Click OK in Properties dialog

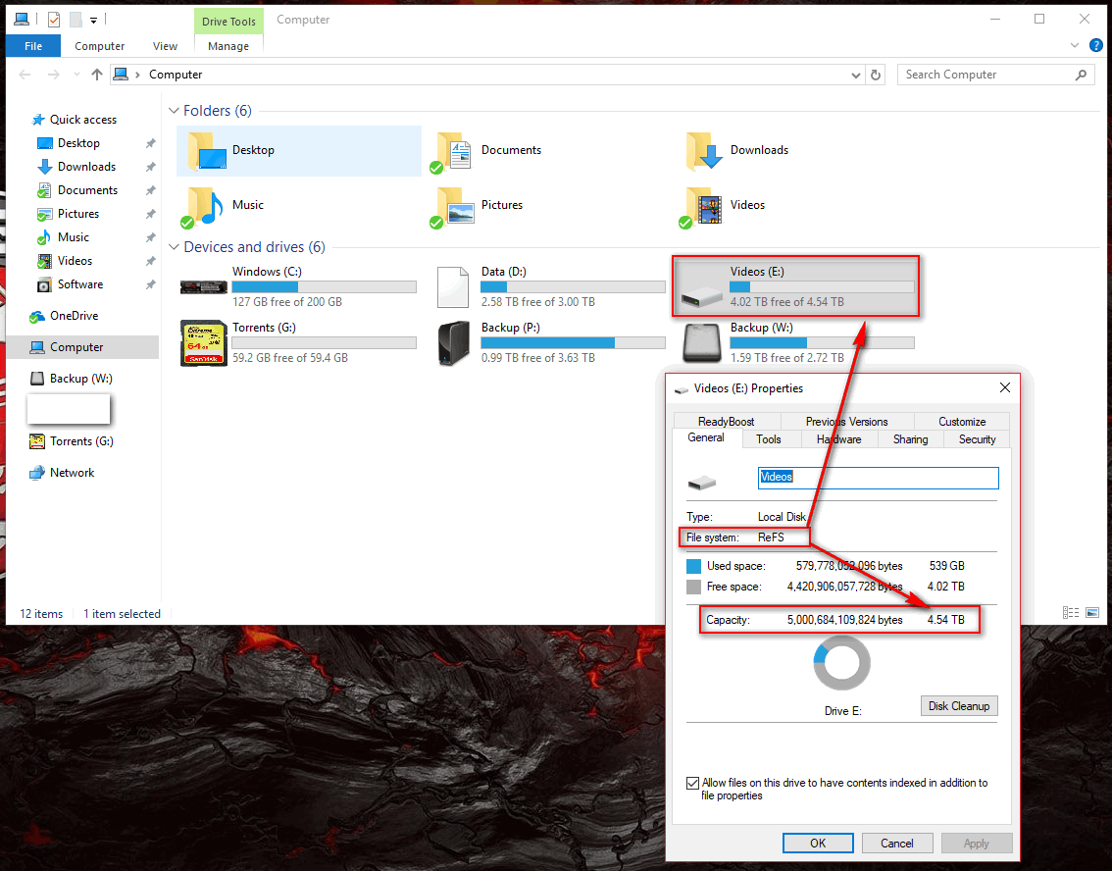coord(818,844)
